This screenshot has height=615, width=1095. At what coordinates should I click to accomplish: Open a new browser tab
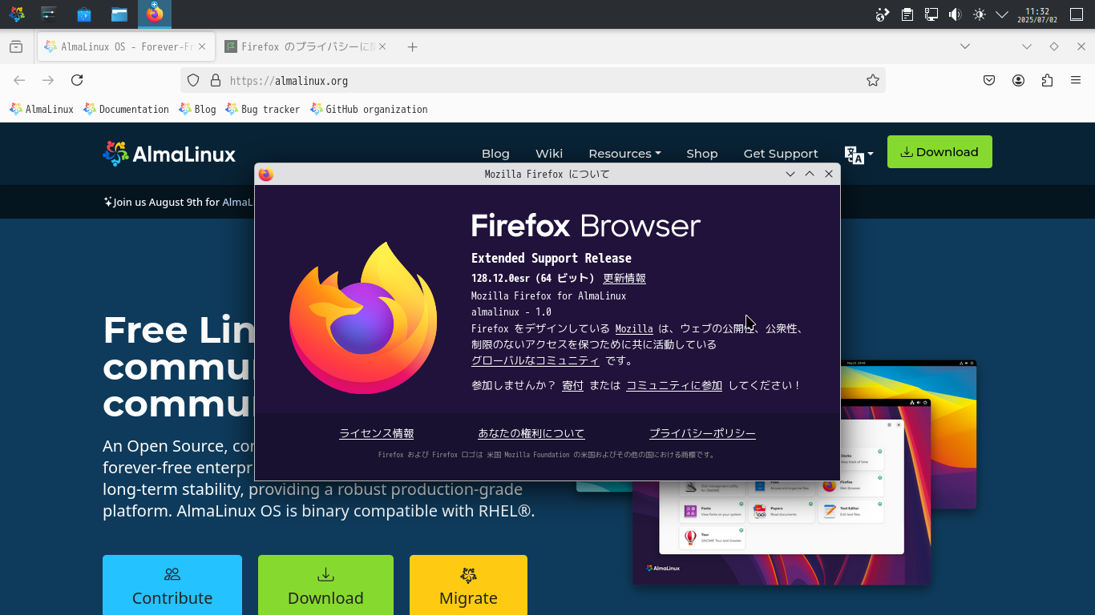coord(412,47)
